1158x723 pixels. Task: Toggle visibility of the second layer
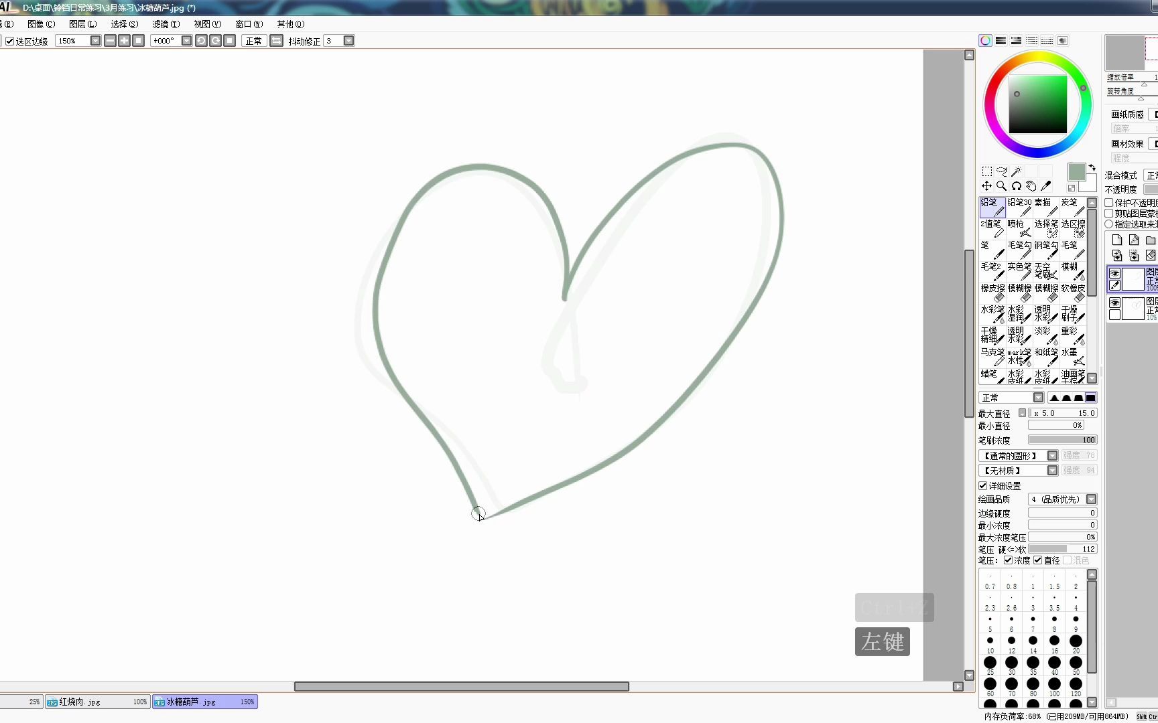[x=1114, y=303]
